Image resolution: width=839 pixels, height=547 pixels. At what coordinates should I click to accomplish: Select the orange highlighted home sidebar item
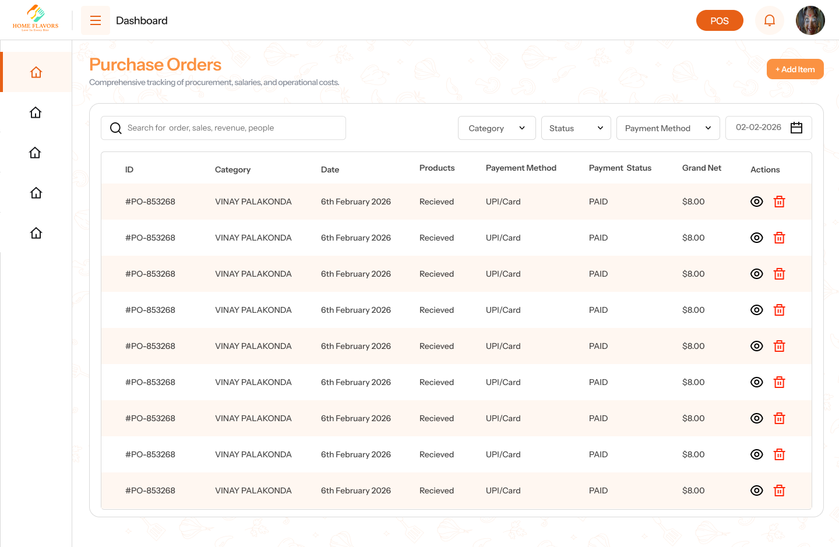[x=36, y=72]
